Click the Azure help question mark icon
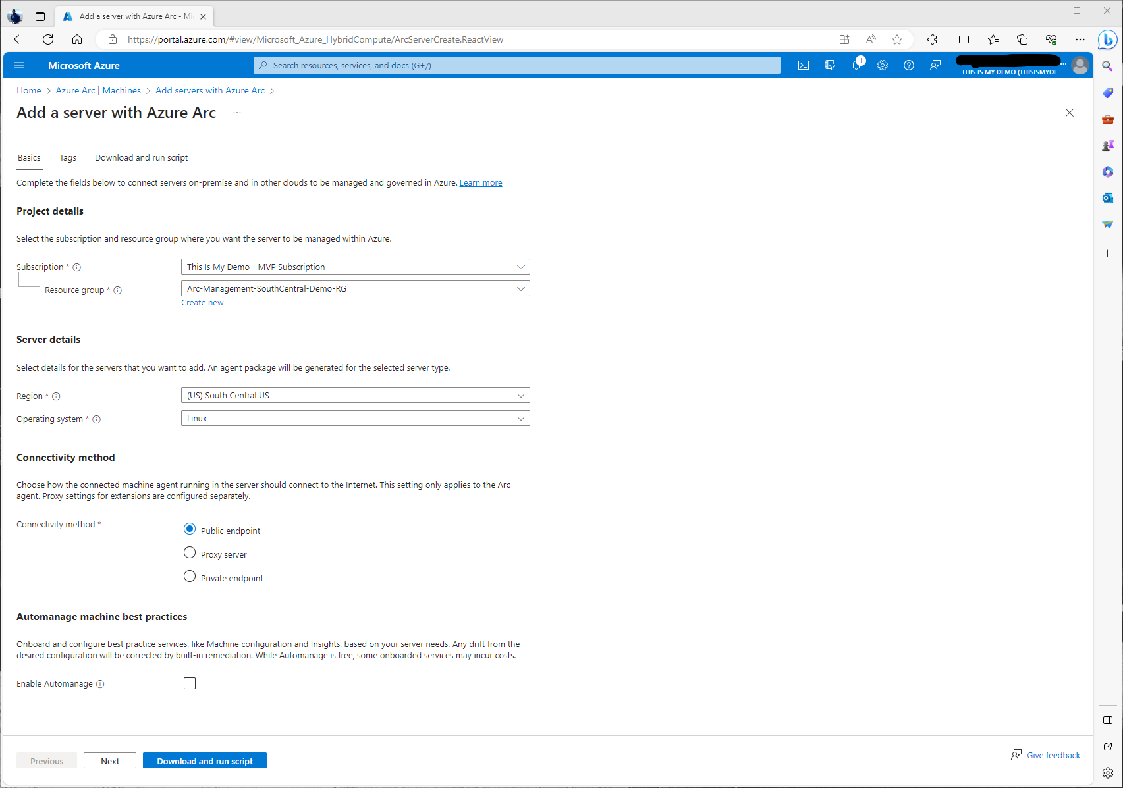This screenshot has width=1123, height=788. [x=909, y=65]
